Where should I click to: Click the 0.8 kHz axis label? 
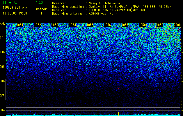[x=3, y=81]
